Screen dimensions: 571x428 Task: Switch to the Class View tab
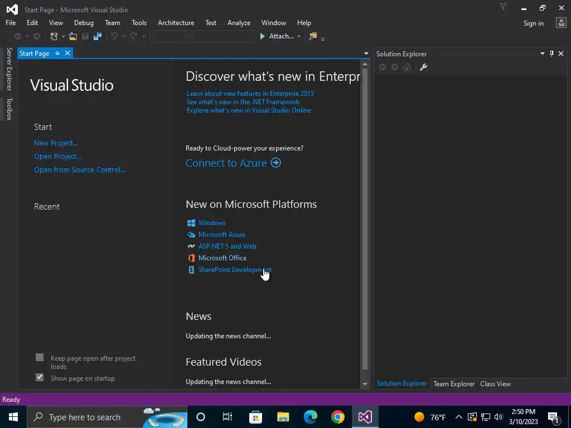[x=495, y=383]
